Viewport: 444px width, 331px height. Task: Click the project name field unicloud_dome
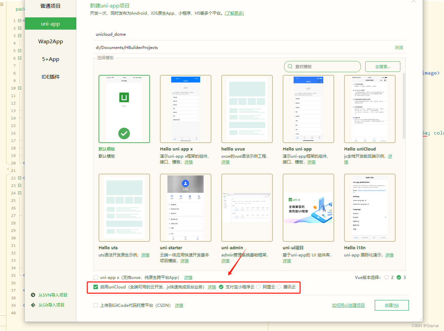click(x=249, y=34)
